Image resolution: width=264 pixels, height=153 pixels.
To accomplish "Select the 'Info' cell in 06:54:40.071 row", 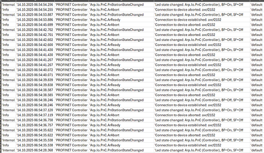I will point(8,75).
